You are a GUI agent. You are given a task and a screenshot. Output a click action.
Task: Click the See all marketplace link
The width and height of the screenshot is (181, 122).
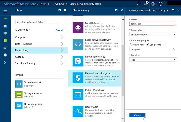[60, 30]
